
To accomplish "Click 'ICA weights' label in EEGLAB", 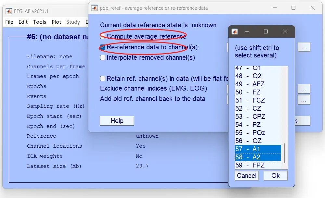I will [45, 156].
